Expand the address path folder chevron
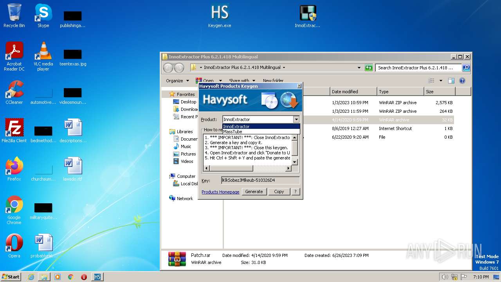Screen dimensions: 501x282 coord(284,68)
